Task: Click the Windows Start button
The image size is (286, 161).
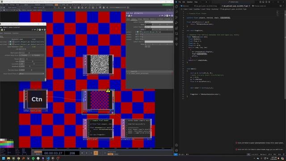Action: pos(4,158)
